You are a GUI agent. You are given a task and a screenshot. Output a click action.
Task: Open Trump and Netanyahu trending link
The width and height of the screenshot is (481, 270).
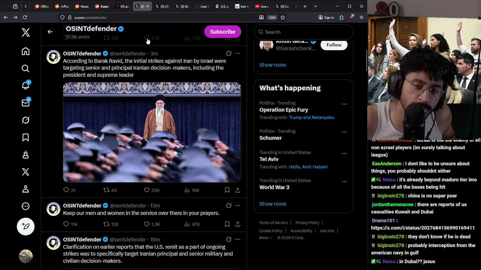(x=311, y=117)
